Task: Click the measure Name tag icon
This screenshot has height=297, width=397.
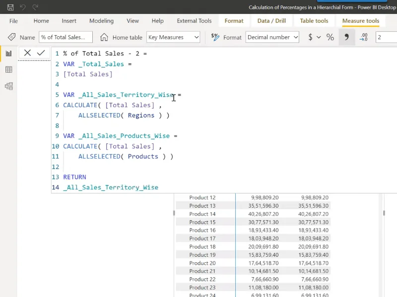Action: click(x=11, y=37)
